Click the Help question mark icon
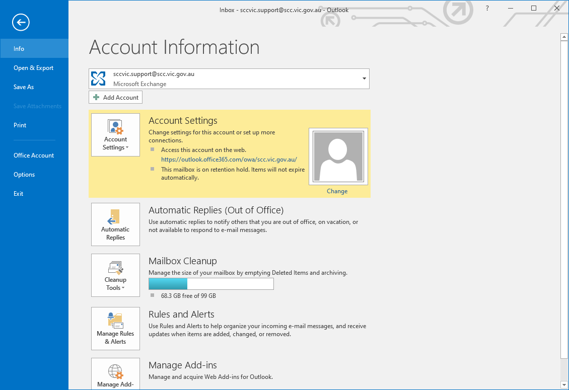 pyautogui.click(x=487, y=9)
